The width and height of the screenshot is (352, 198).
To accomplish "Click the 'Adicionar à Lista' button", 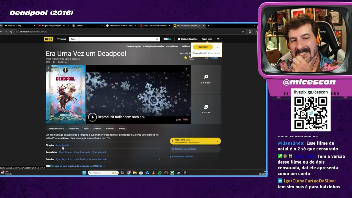I will (x=192, y=141).
